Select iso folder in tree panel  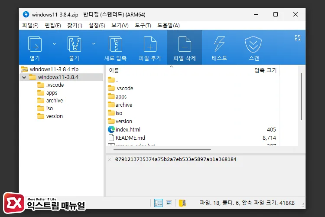pos(45,108)
